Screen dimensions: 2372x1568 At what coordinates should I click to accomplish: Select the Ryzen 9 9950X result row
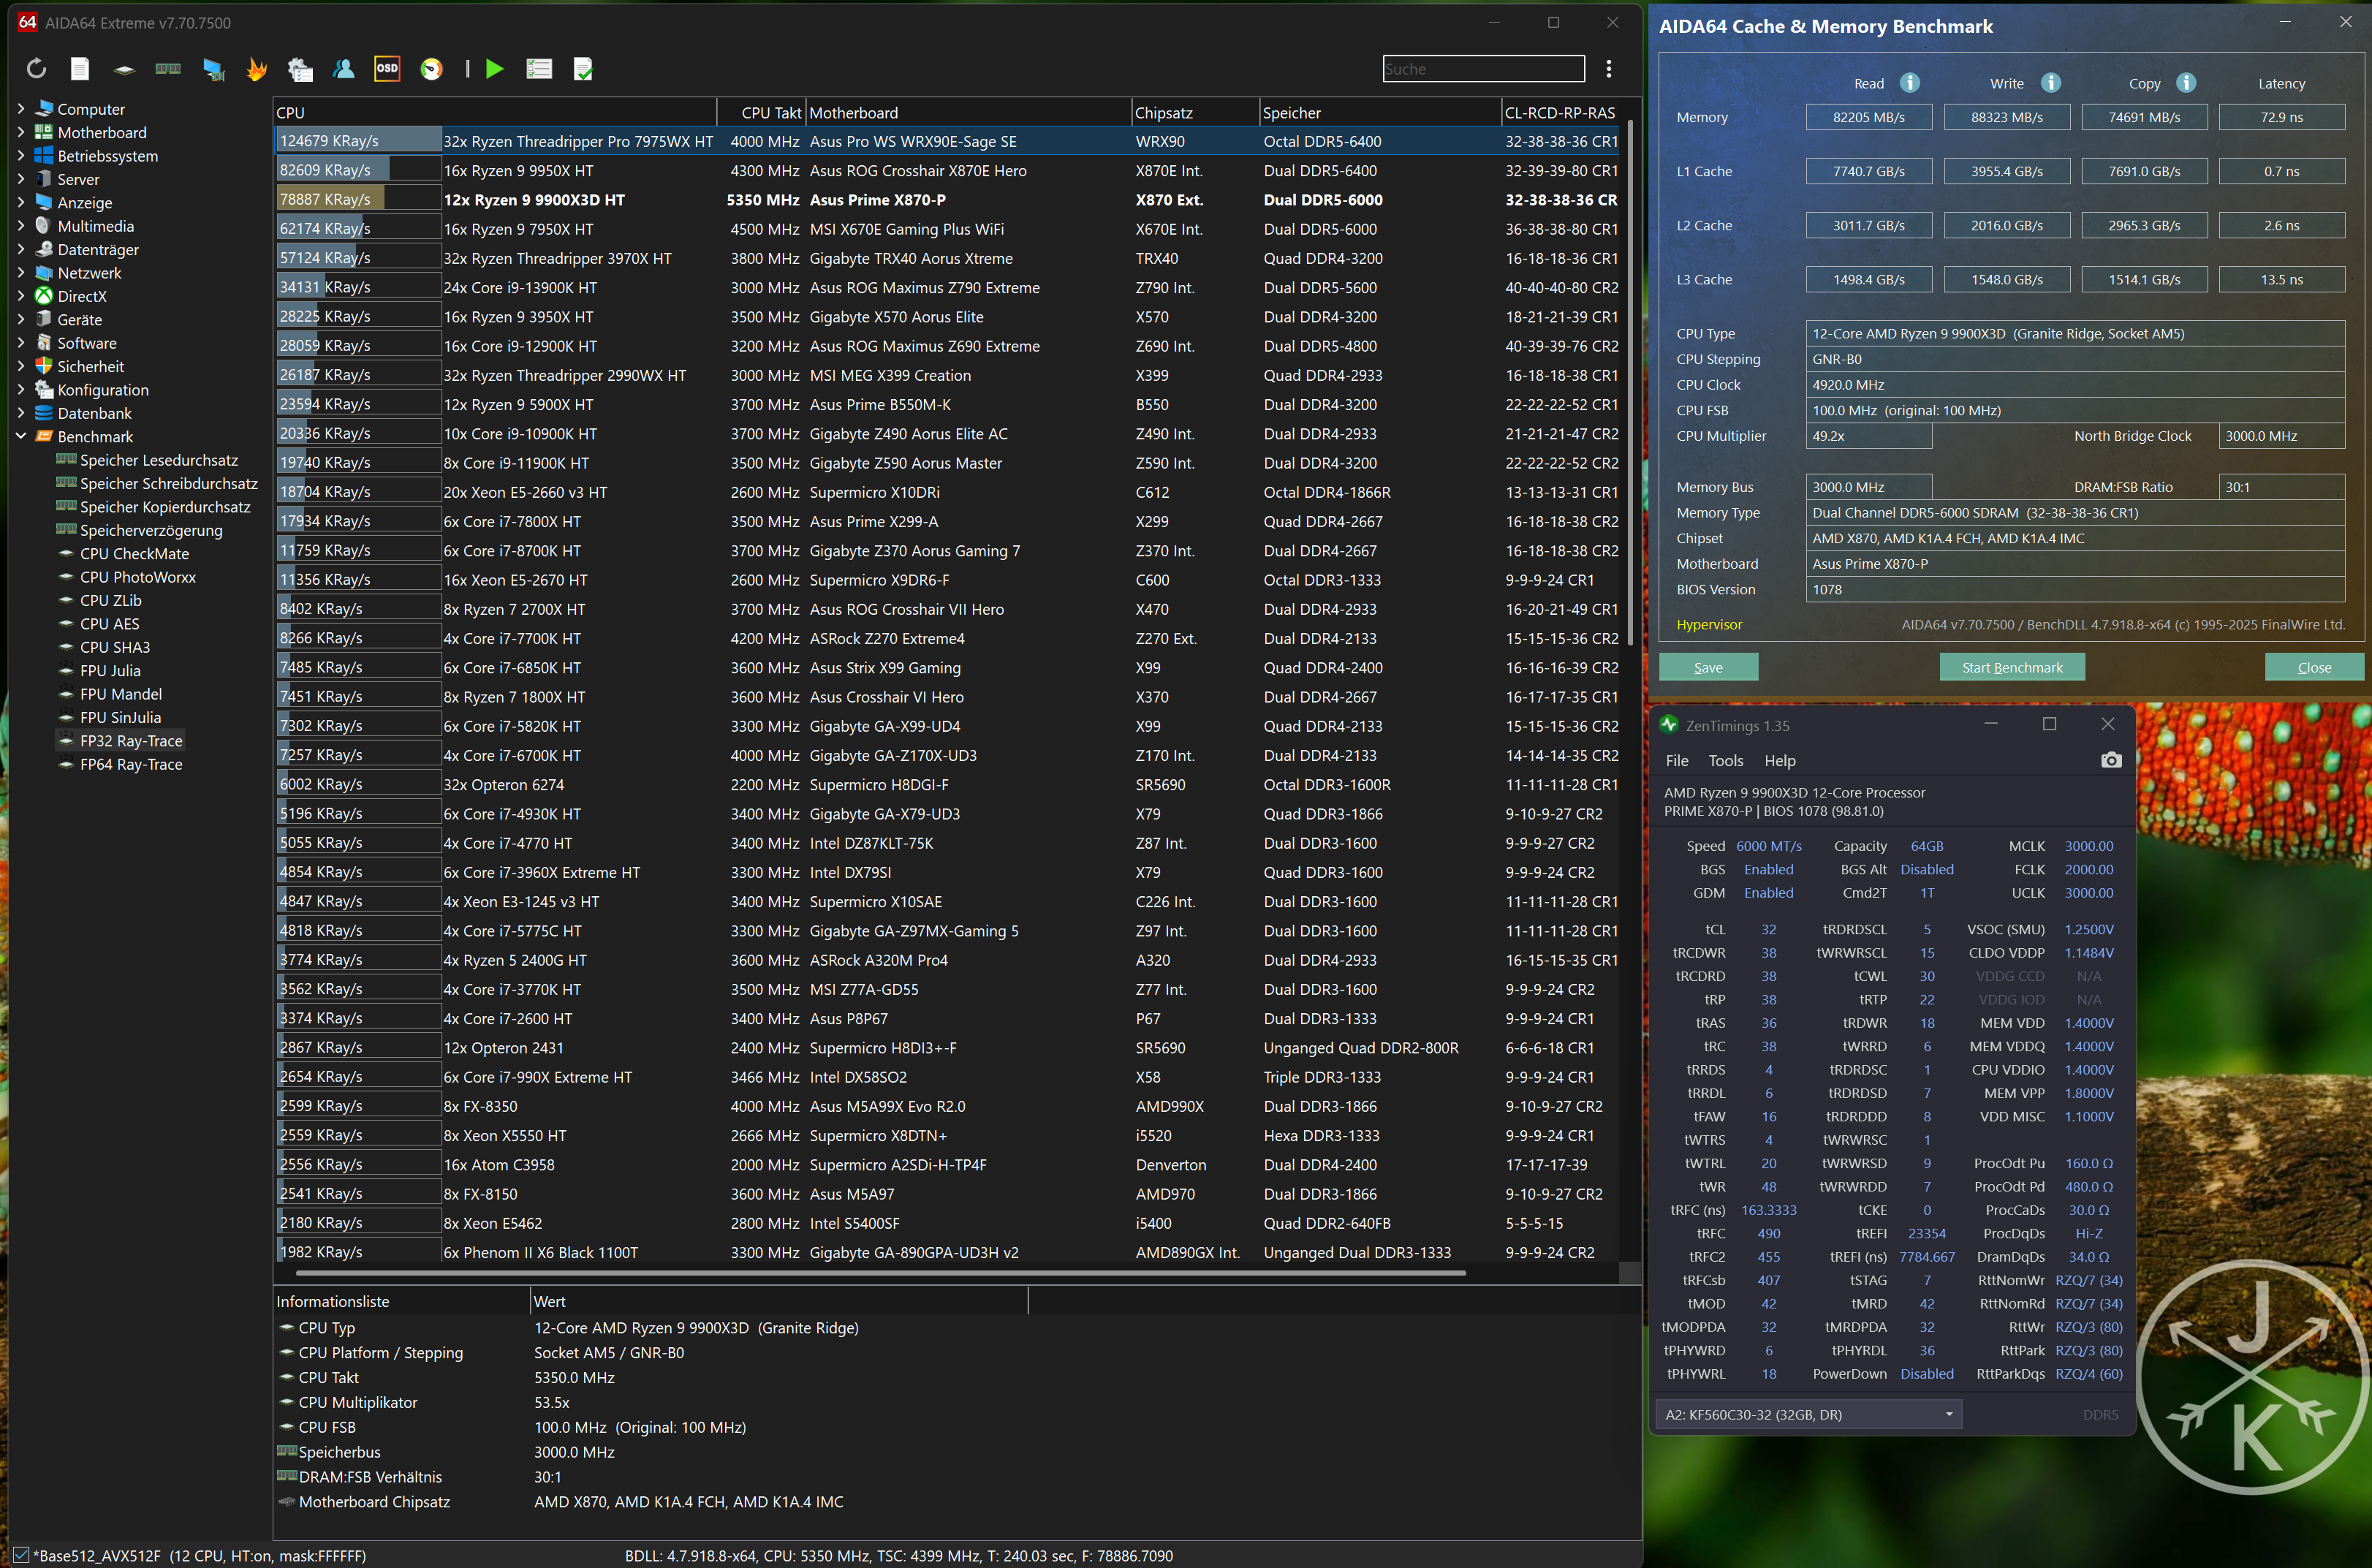pyautogui.click(x=947, y=170)
